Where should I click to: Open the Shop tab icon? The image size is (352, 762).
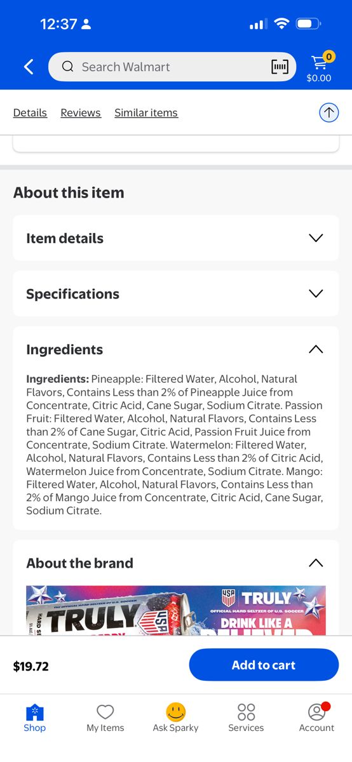click(x=34, y=712)
